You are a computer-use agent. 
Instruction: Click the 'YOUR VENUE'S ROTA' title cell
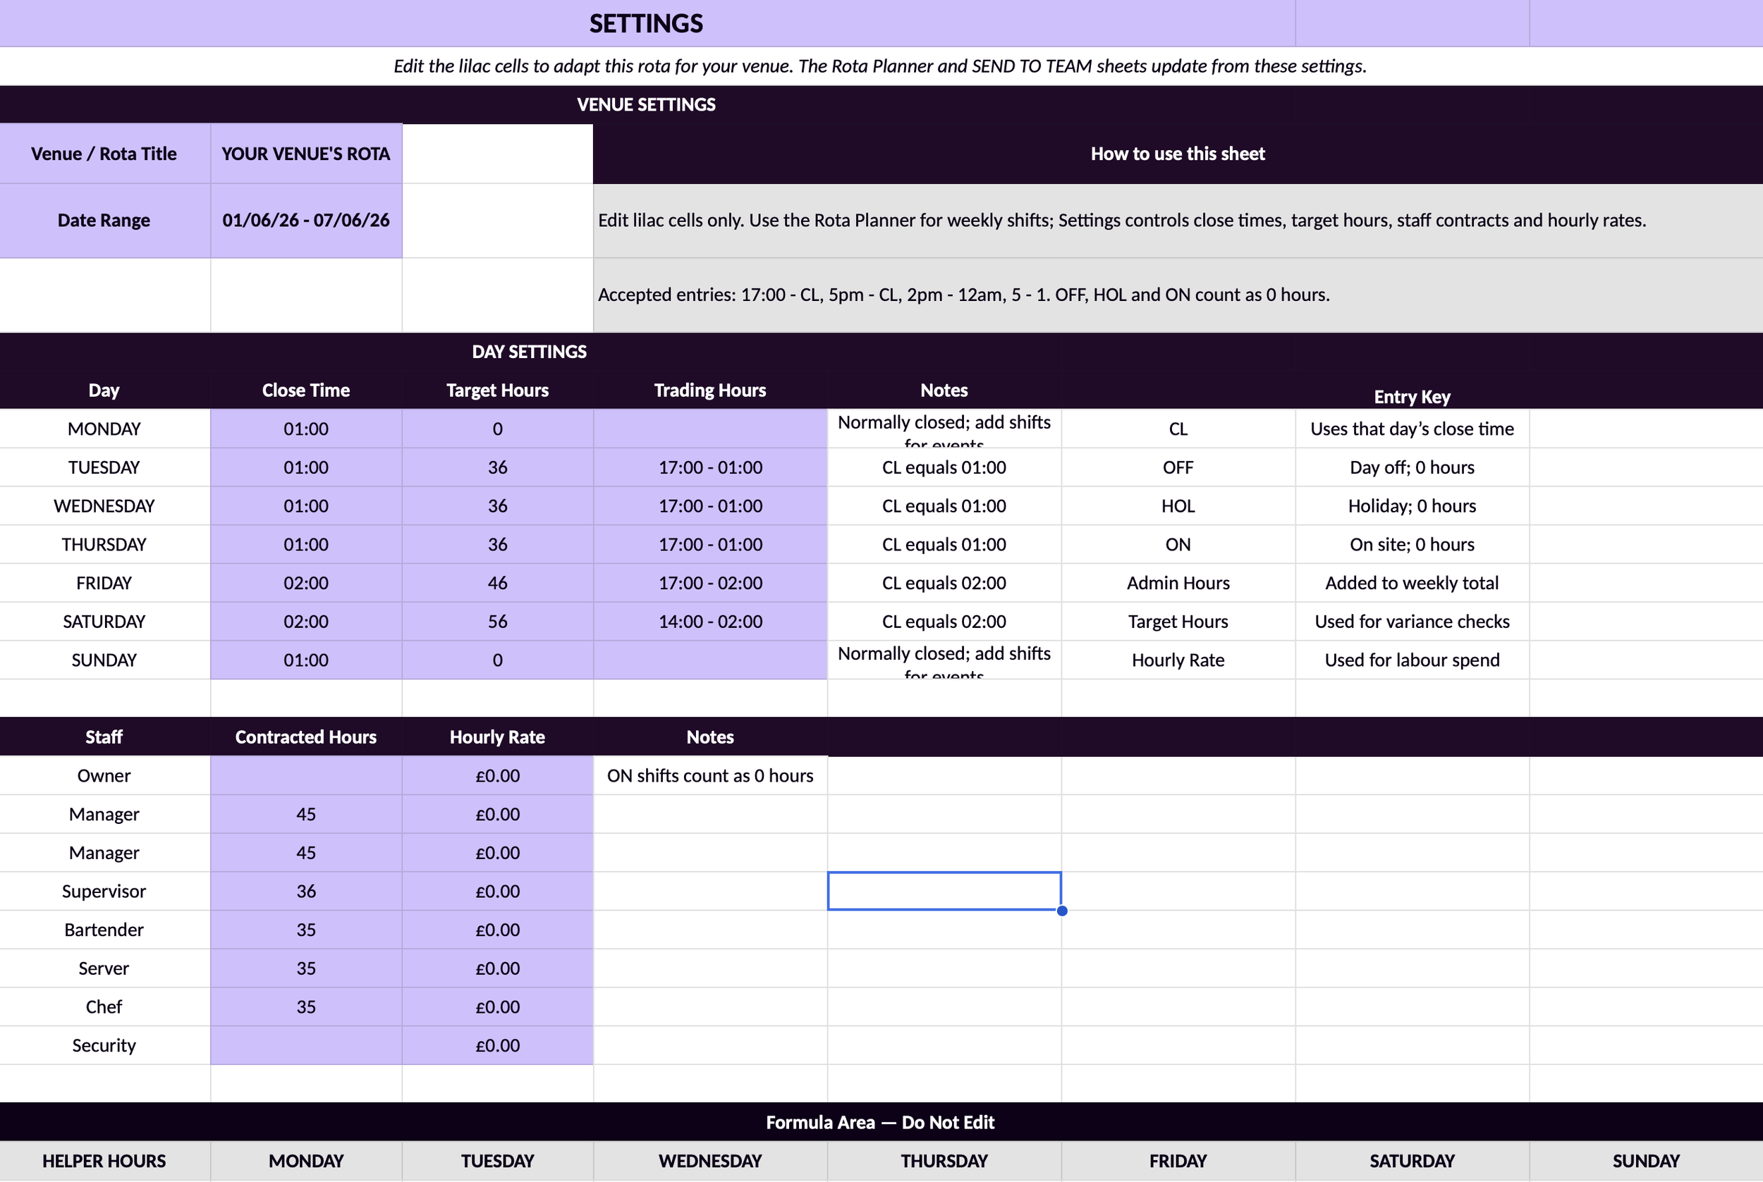click(306, 154)
